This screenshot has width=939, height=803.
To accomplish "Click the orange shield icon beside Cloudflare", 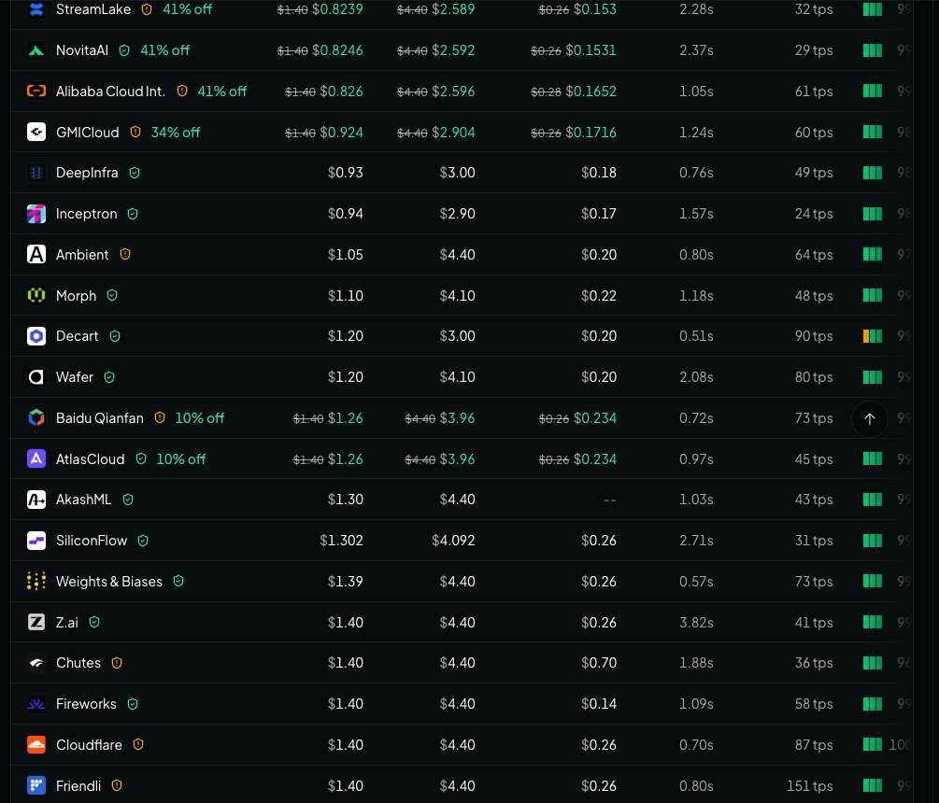I will (x=138, y=744).
